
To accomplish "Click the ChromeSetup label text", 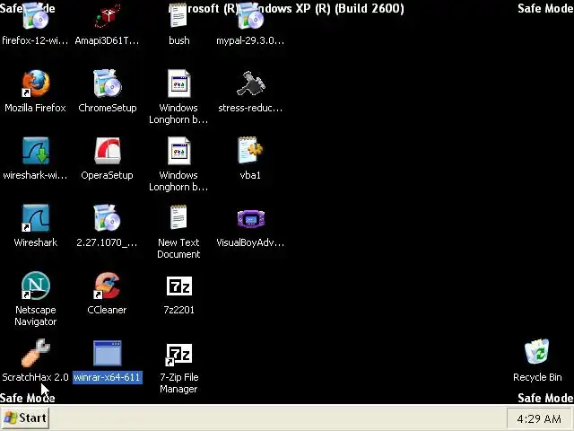I will click(108, 108).
